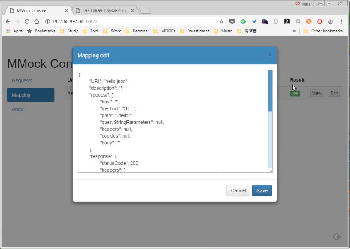The height and width of the screenshot is (249, 350).
Task: Click the "queryStringParameters": null line
Action: pos(132,122)
